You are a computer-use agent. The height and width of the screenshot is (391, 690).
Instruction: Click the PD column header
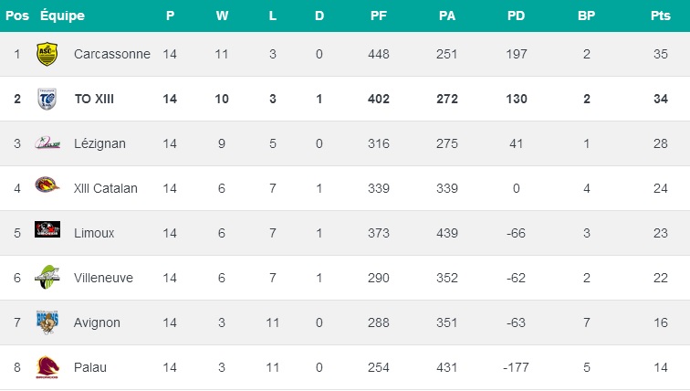click(517, 16)
